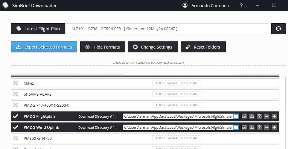Activate the Milviz format button
The height and width of the screenshot is (149, 288).
177,83
